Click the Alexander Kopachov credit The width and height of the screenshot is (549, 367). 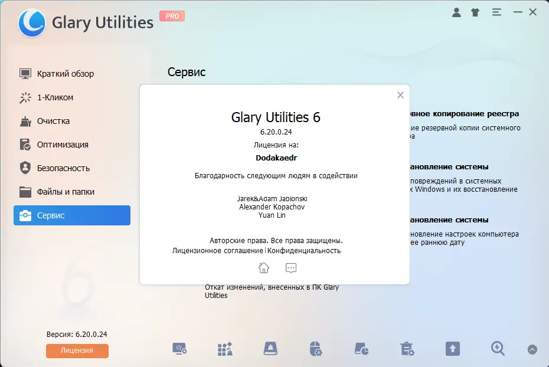click(272, 207)
